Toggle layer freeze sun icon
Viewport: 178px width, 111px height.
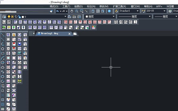pos(12,17)
